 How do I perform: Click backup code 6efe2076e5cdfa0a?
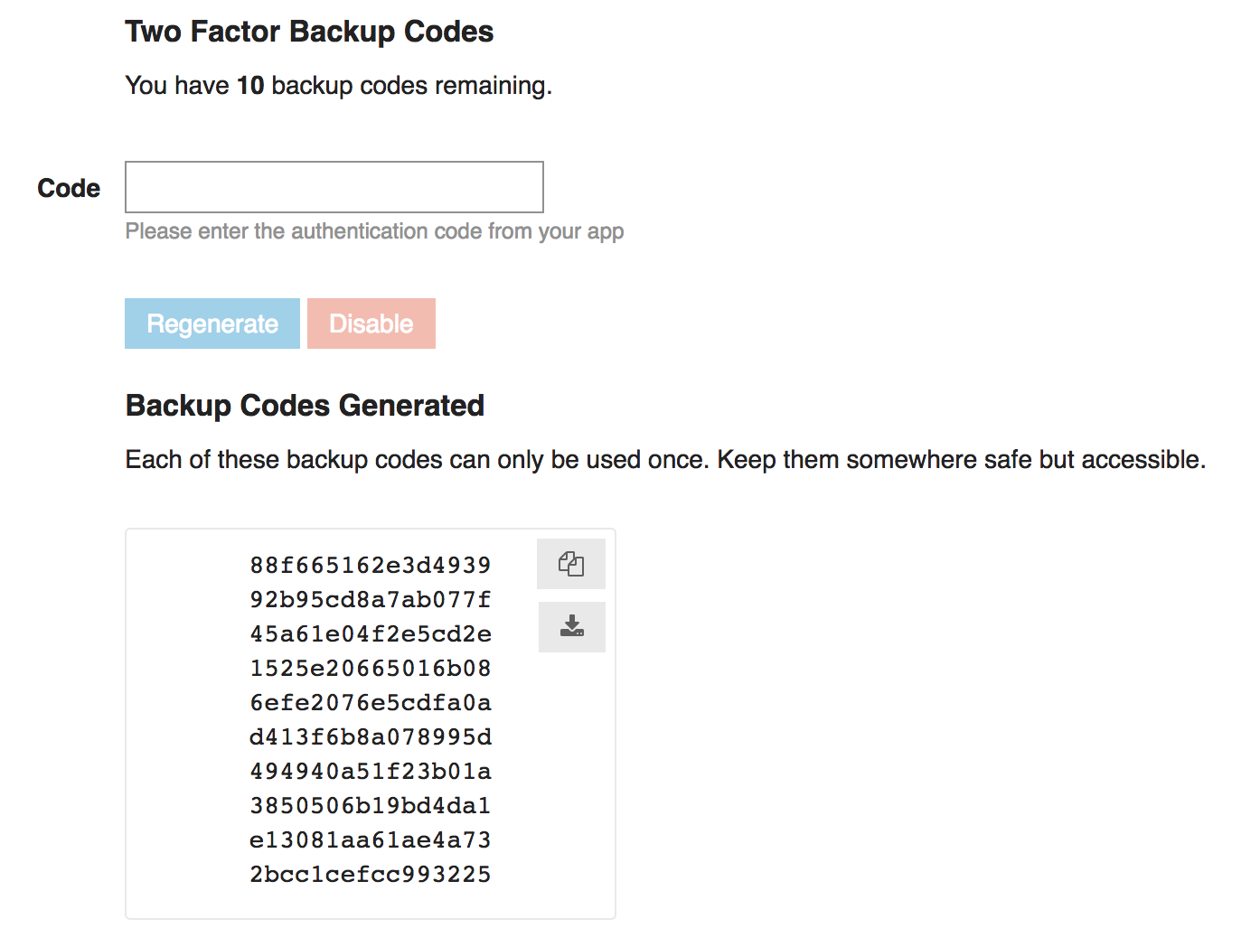tap(370, 703)
